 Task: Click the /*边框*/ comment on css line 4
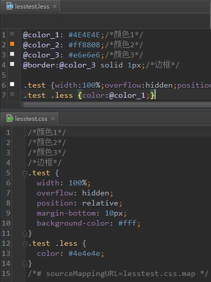pos(45,163)
